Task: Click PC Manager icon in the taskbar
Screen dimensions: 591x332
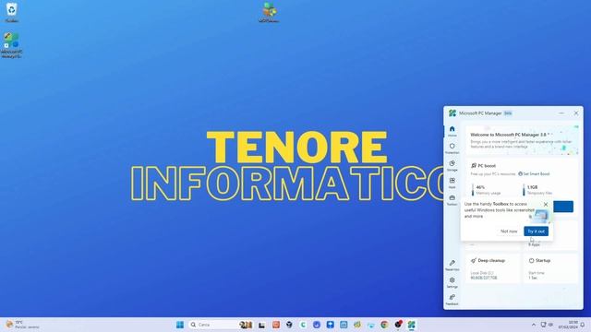Action: [411, 325]
